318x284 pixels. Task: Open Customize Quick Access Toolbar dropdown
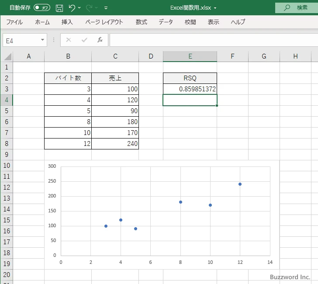(106, 8)
